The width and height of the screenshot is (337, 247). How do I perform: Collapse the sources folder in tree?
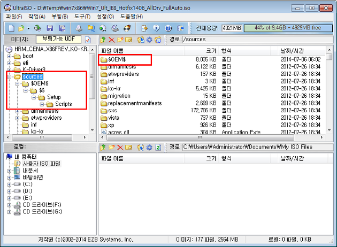[9, 76]
